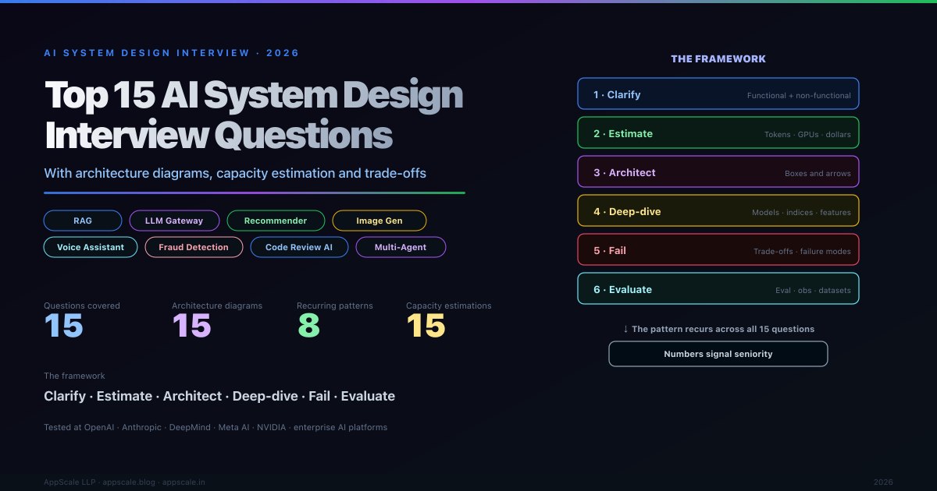
Task: Click the RAG topic pill
Action: click(x=83, y=221)
